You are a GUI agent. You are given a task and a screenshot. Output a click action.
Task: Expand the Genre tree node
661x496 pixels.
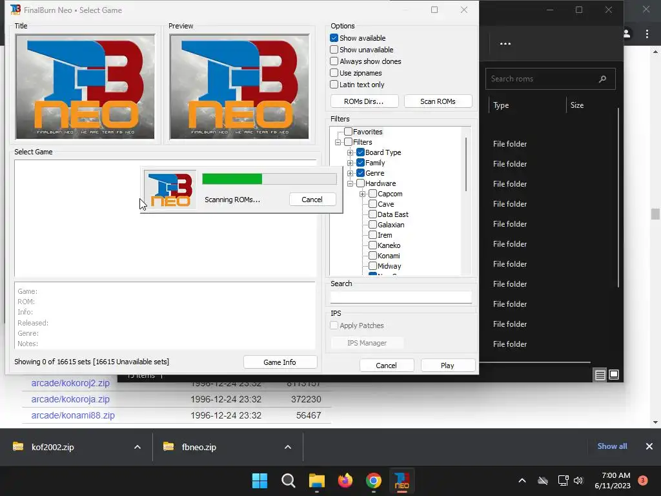(x=351, y=173)
